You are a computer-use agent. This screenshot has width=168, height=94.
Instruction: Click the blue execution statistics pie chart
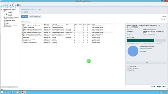(x=133, y=51)
